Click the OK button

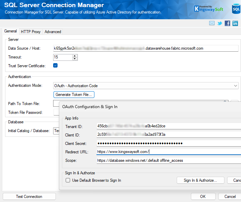coord(203,197)
